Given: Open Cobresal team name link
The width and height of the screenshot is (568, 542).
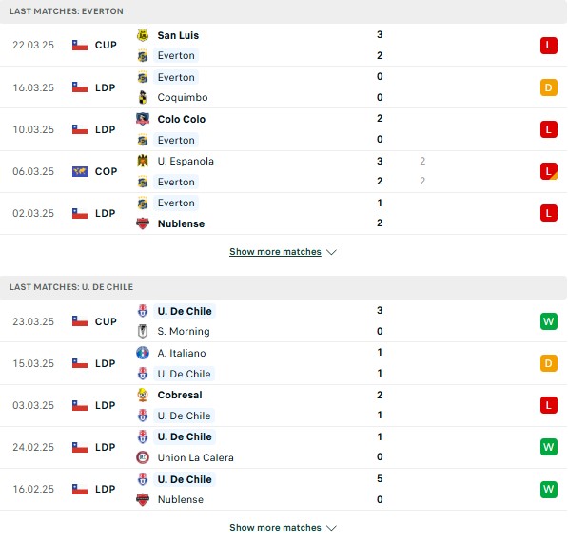Looking at the screenshot, I should coord(180,395).
